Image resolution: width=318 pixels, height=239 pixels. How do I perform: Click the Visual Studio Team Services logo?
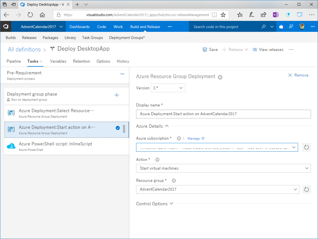click(6, 27)
